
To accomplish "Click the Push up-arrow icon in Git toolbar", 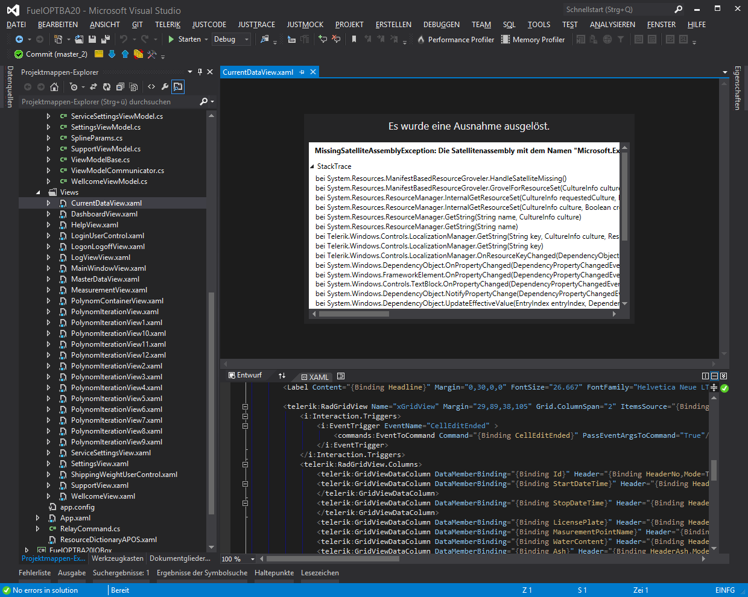I will click(x=125, y=54).
